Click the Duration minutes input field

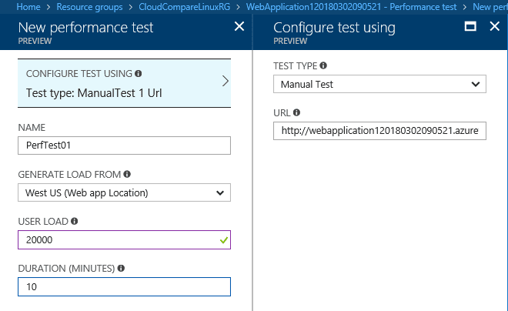point(124,286)
